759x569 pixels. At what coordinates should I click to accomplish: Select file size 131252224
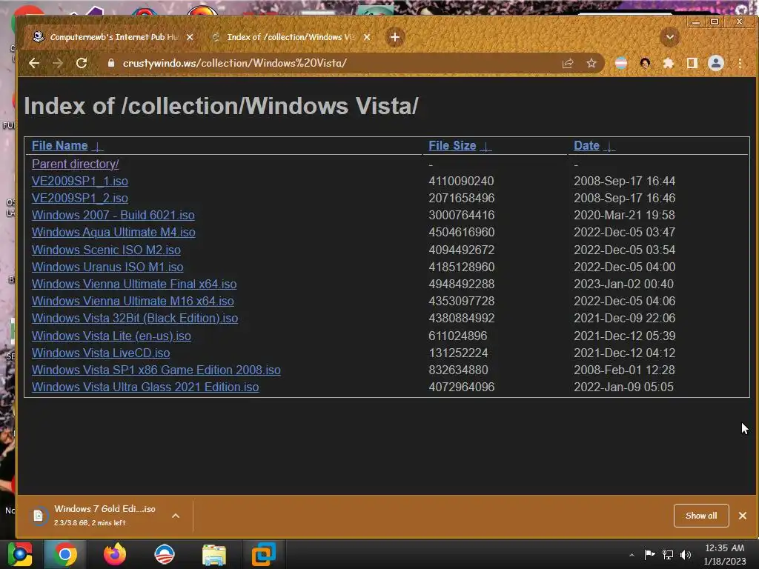(458, 353)
